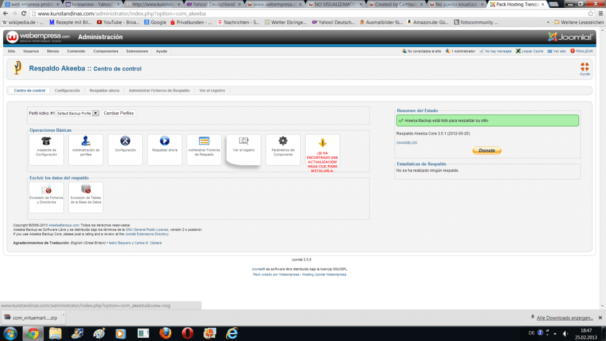Viewport: 606px width, 341px height.
Task: Open the Ayuda menu in admin bar
Action: [x=161, y=51]
